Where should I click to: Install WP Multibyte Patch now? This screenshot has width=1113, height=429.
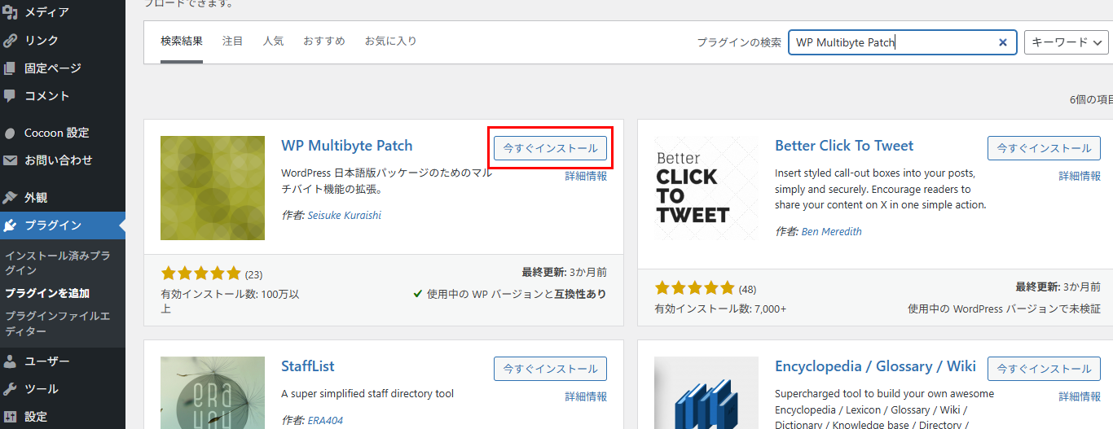pos(550,148)
